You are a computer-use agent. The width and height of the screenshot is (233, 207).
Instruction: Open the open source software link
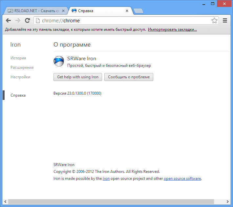182,179
